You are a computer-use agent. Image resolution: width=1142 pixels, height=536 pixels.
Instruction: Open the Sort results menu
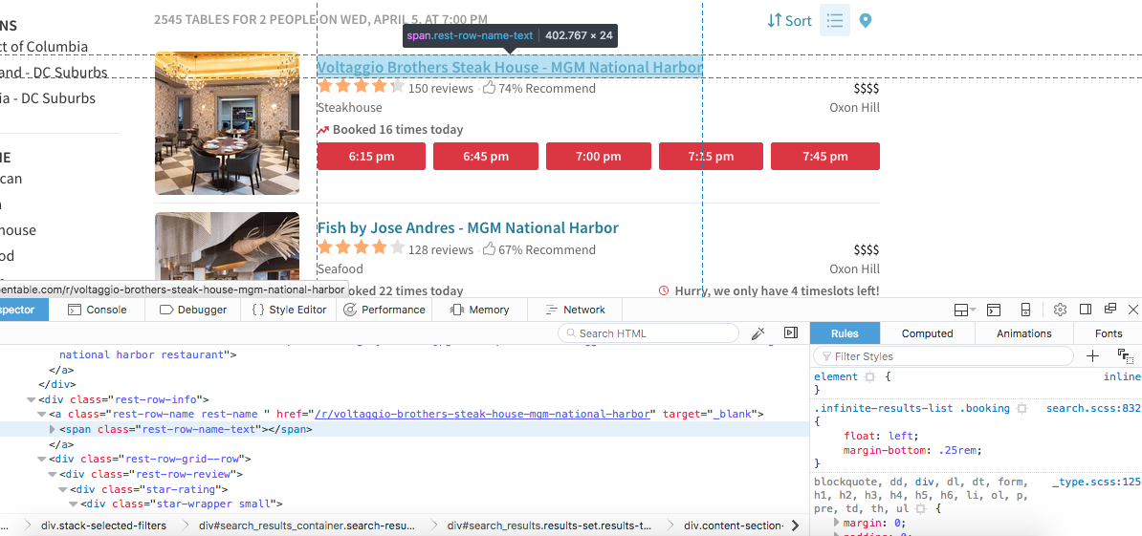789,20
